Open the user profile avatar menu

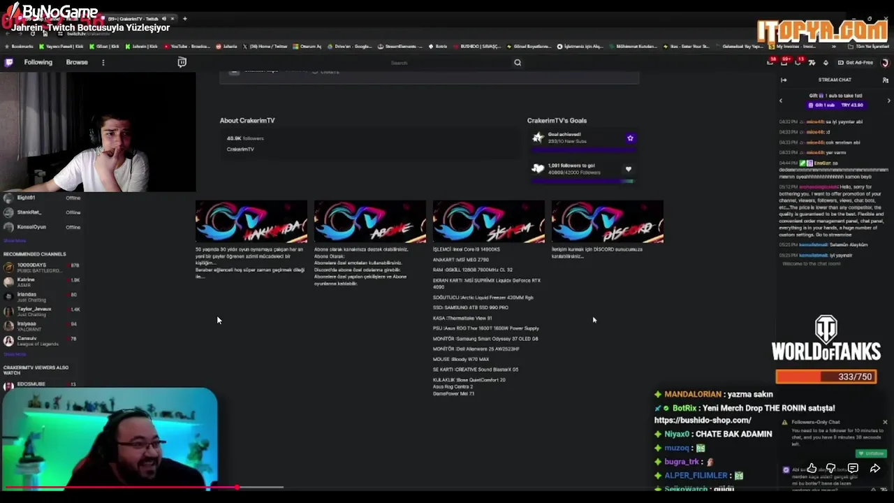tap(885, 62)
